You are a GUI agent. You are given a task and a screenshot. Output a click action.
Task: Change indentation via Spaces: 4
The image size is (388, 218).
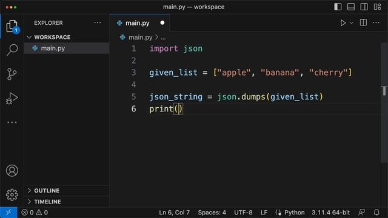(x=212, y=213)
